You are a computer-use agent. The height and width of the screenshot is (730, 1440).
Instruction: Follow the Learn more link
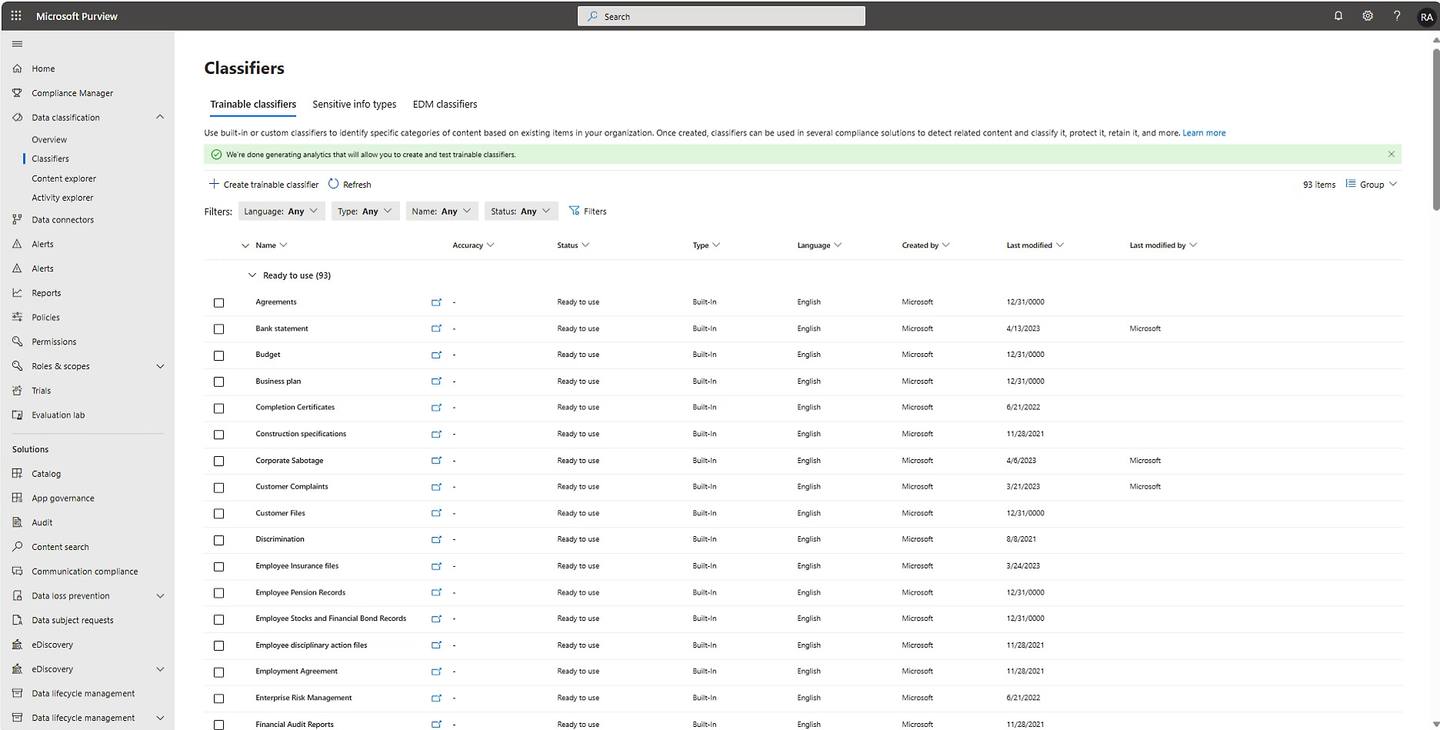pos(1204,132)
